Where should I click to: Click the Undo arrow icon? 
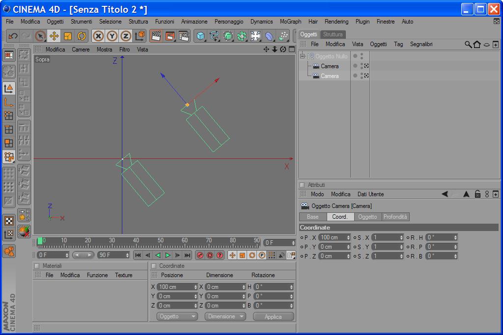13,36
